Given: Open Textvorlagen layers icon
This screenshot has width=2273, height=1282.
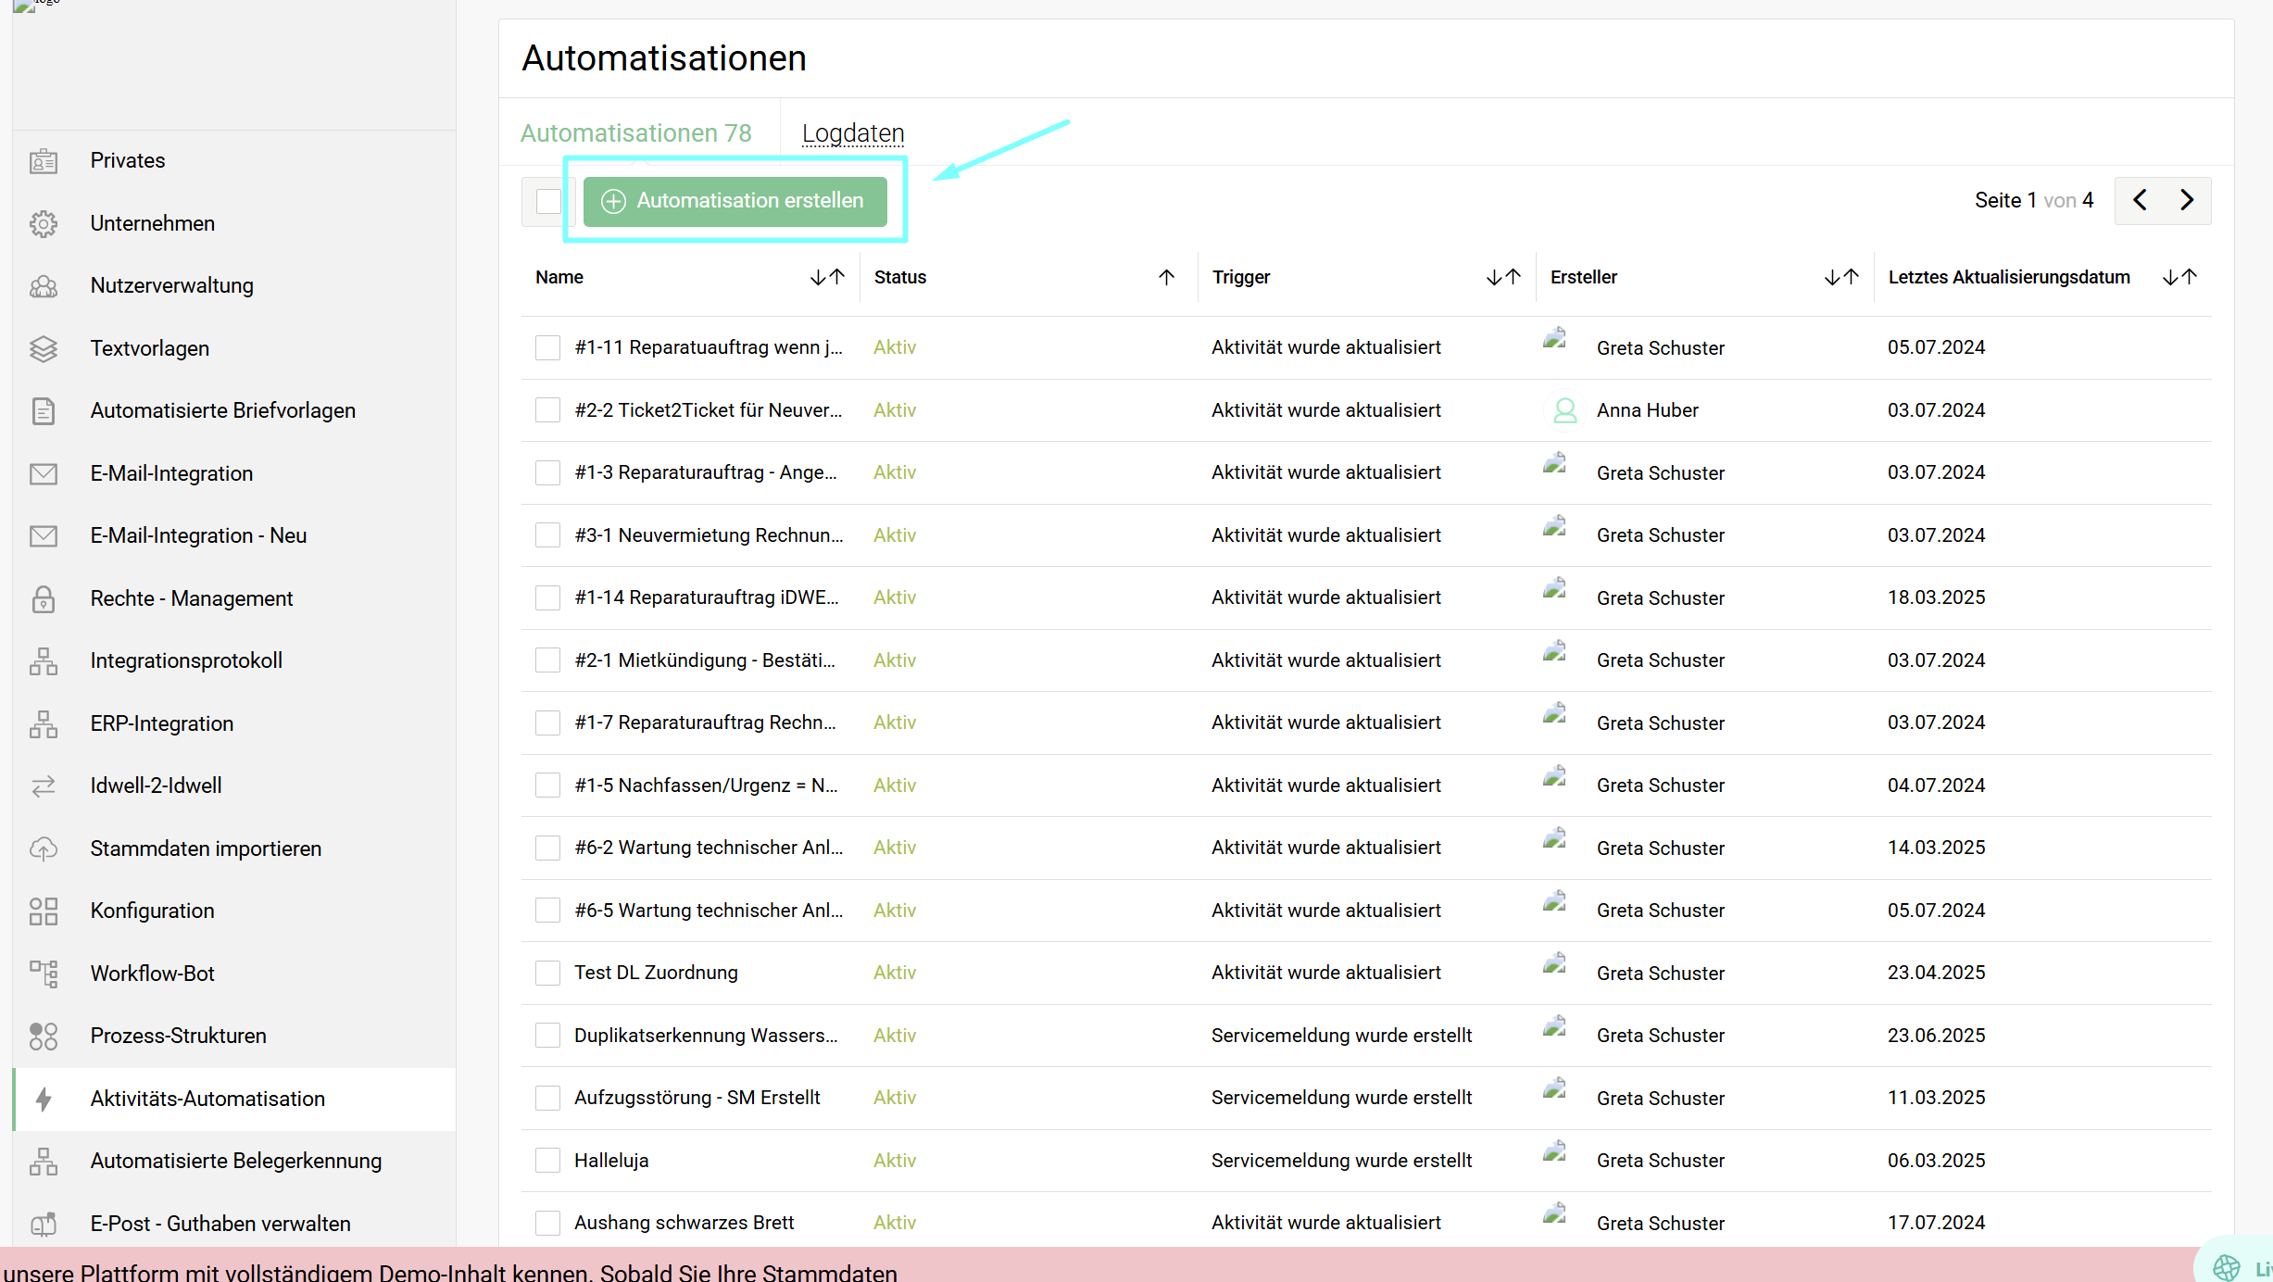Looking at the screenshot, I should 44,348.
